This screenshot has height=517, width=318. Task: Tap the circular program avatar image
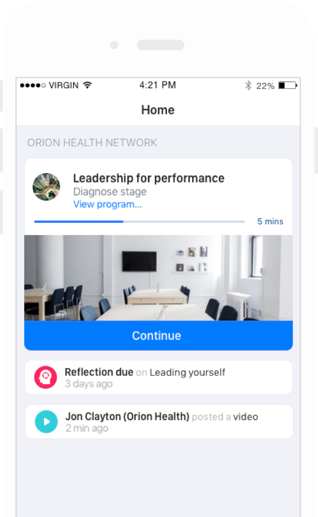click(47, 187)
